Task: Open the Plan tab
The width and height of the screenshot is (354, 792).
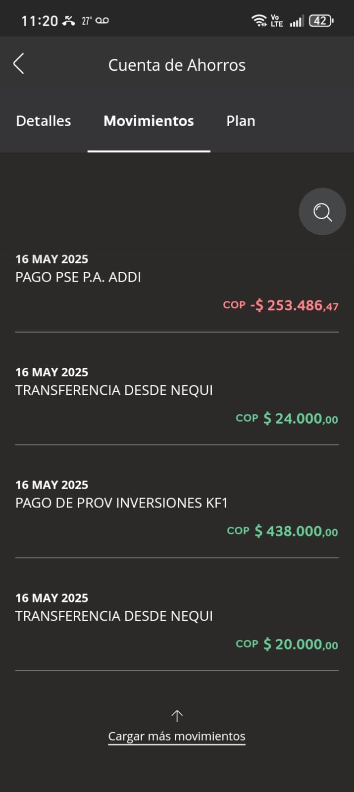Action: point(241,121)
